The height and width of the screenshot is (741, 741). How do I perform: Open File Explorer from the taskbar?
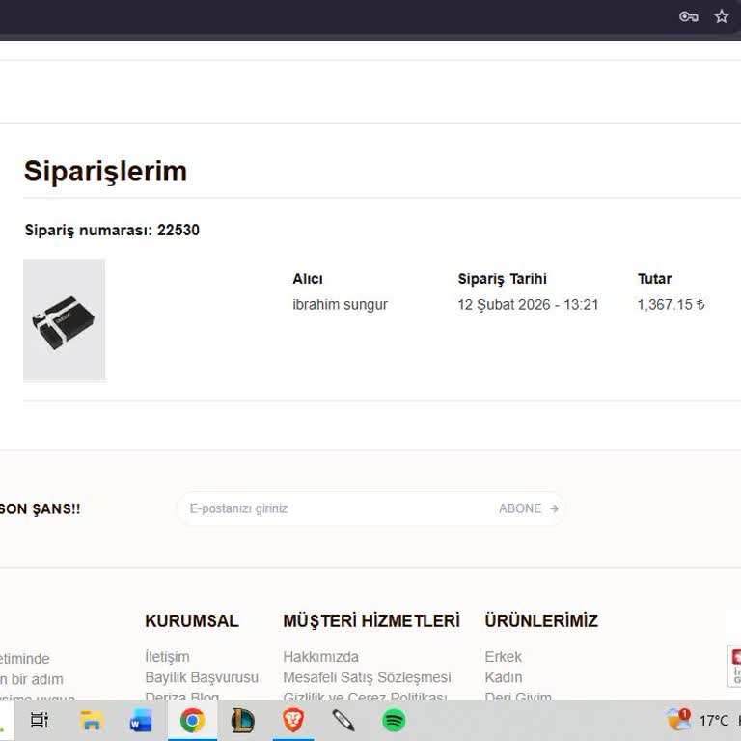click(x=92, y=720)
